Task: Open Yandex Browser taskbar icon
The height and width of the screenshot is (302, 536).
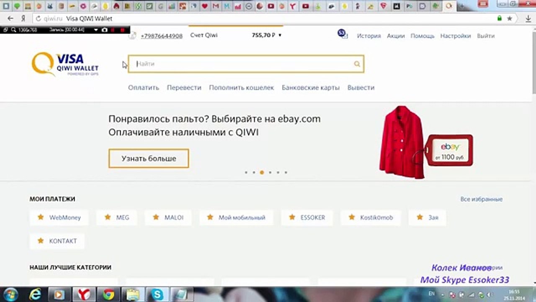Action: (x=84, y=294)
